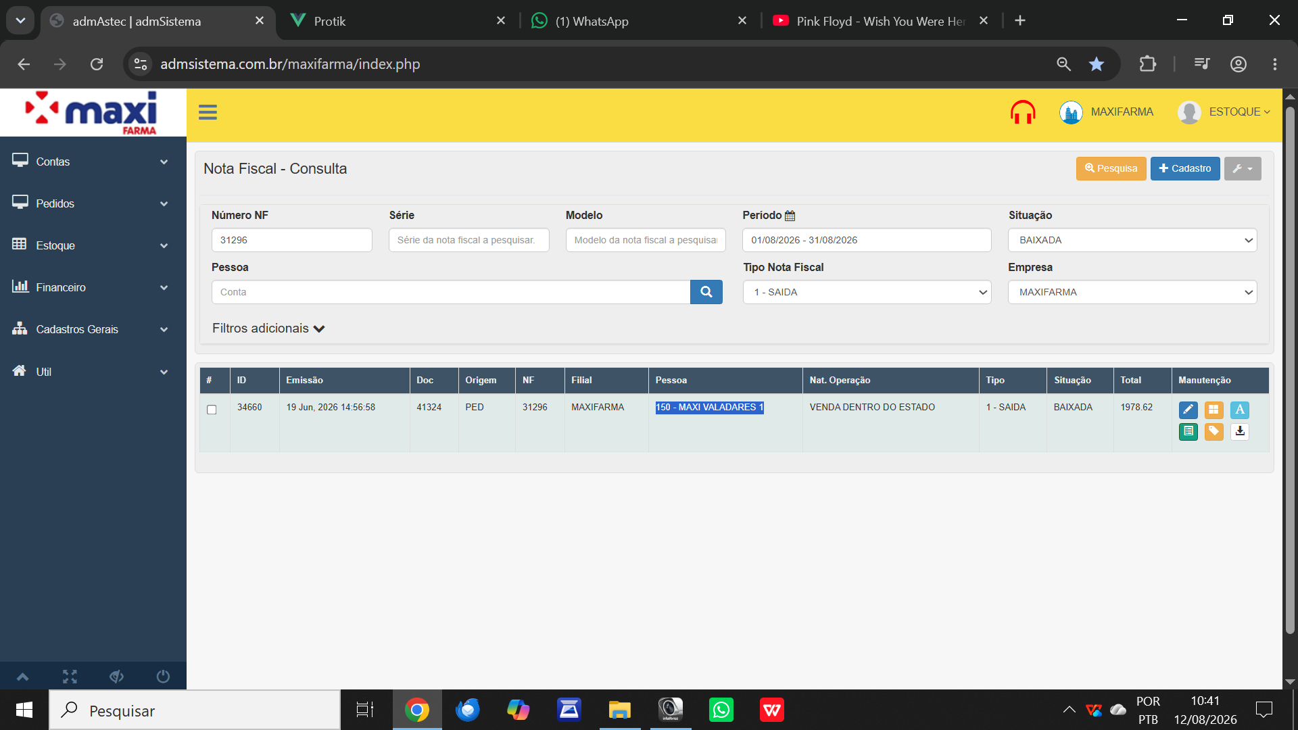Open the wrench tools dropdown button
The height and width of the screenshot is (730, 1298).
pos(1243,169)
